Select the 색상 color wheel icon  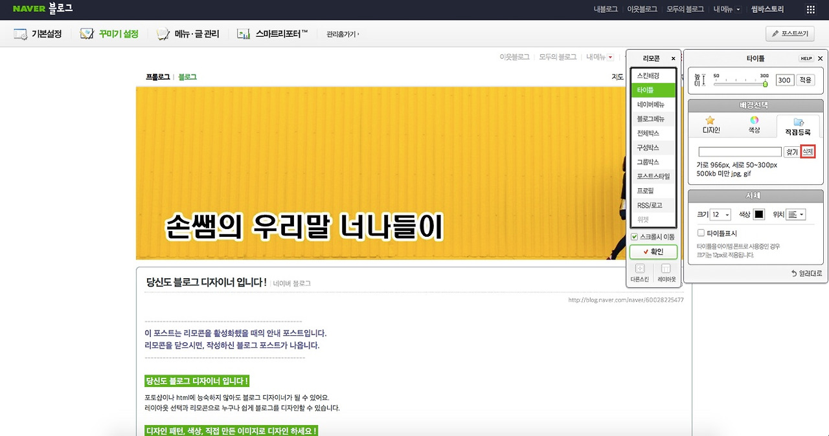pyautogui.click(x=755, y=121)
